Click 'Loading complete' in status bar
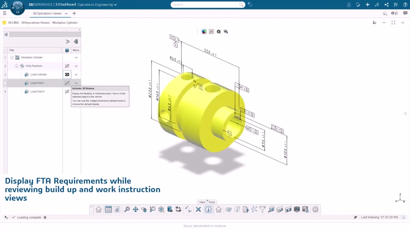Image resolution: width=410 pixels, height=230 pixels. point(29,217)
